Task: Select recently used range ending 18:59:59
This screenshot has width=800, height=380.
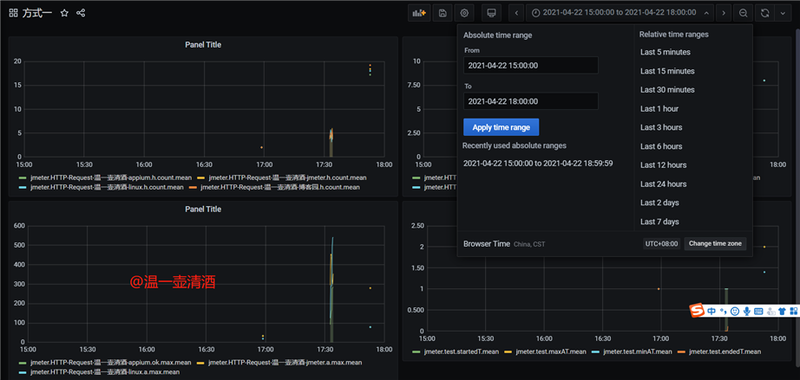Action: (538, 164)
